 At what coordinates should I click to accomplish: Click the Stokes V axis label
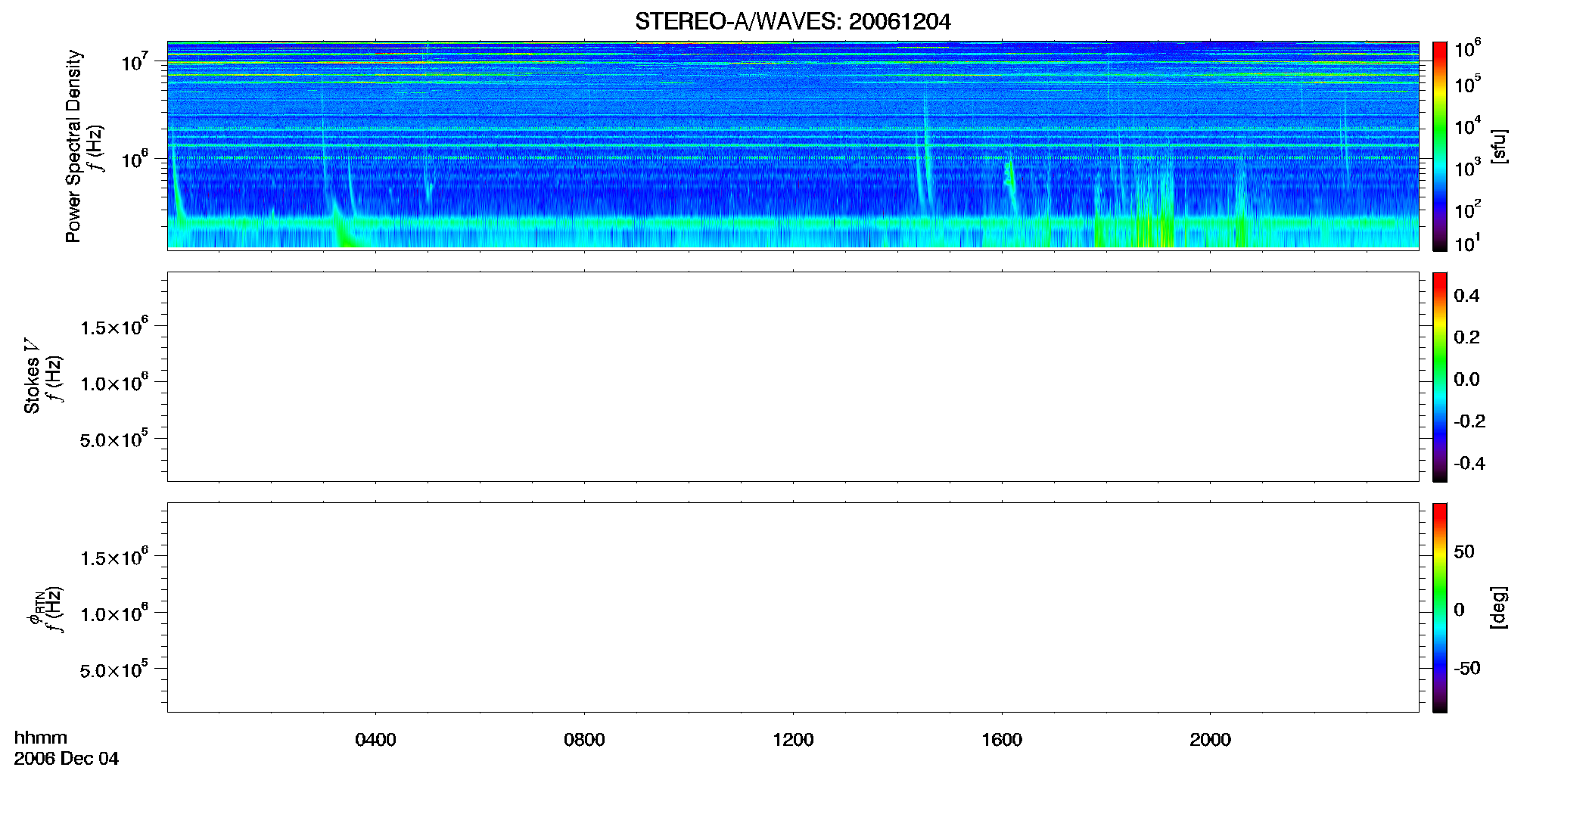[32, 376]
